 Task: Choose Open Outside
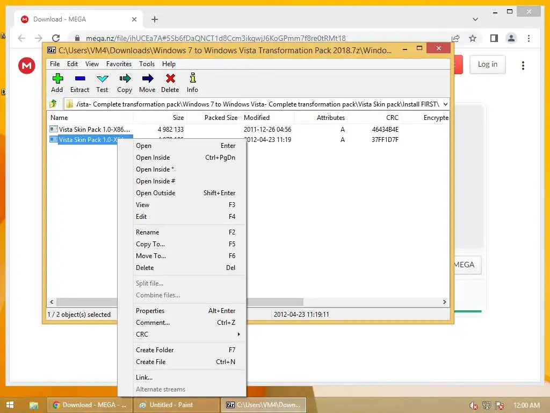coord(186,193)
